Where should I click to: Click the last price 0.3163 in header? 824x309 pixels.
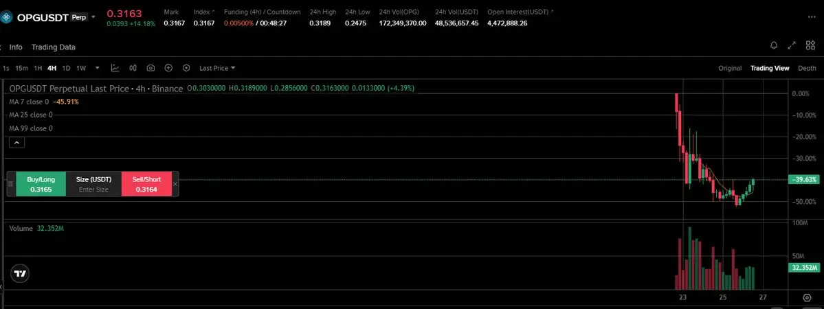(x=124, y=13)
